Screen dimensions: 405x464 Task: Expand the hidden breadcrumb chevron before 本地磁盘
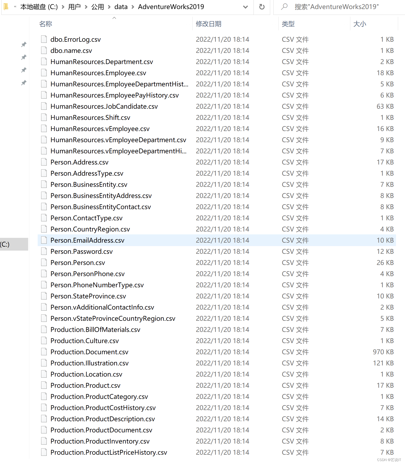tap(15, 7)
